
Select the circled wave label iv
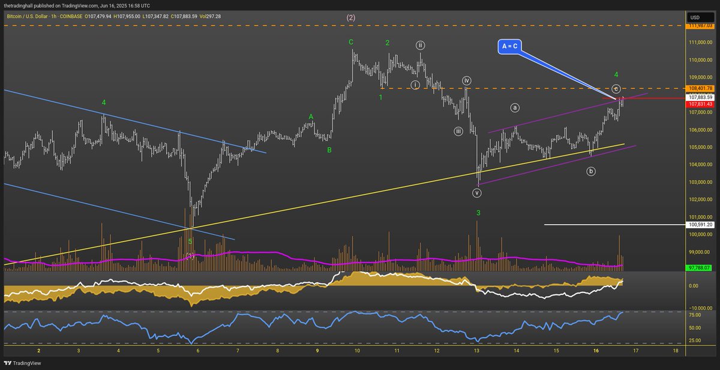click(x=466, y=80)
